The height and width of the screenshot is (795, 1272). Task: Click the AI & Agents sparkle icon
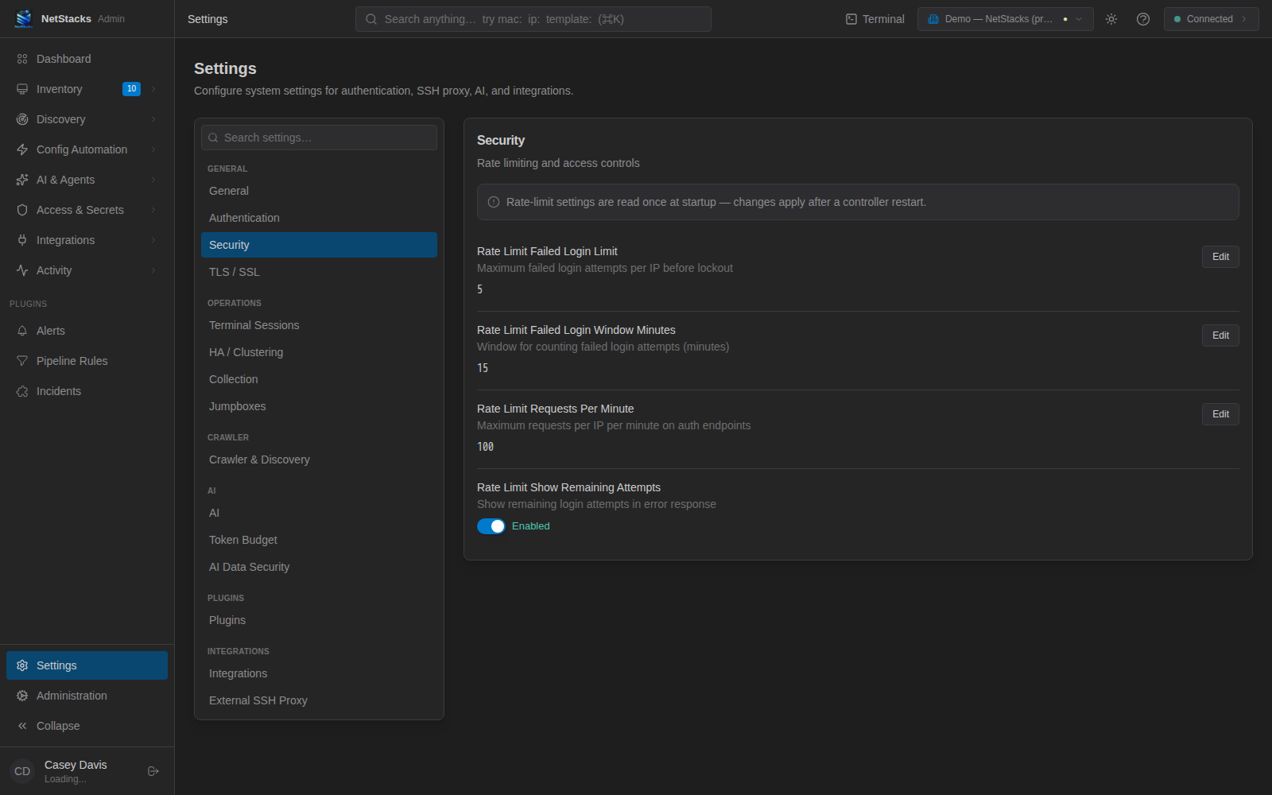pyautogui.click(x=22, y=180)
